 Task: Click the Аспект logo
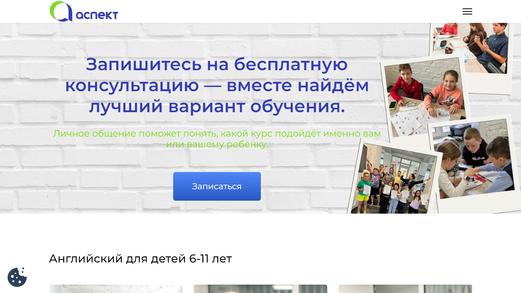pyautogui.click(x=84, y=11)
